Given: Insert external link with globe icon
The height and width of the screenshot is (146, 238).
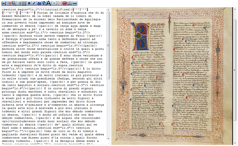Looking at the screenshot, I should click(x=44, y=3).
